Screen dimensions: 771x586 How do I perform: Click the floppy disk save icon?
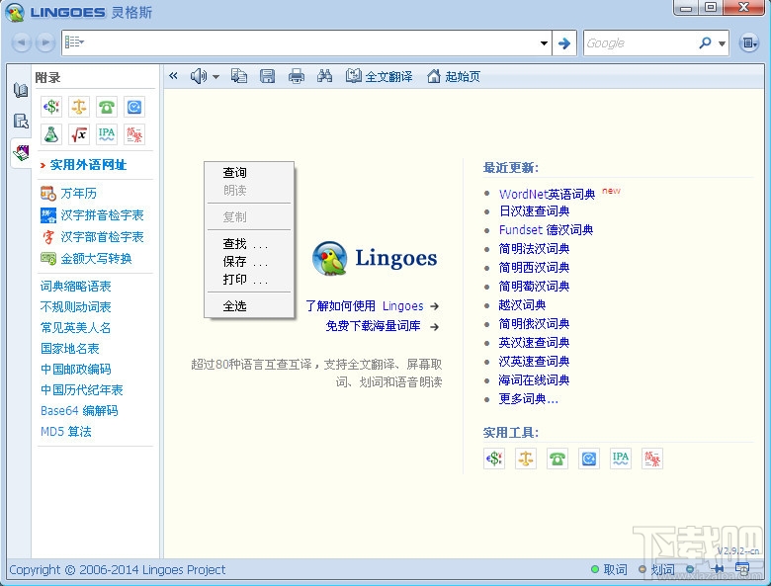pyautogui.click(x=268, y=76)
